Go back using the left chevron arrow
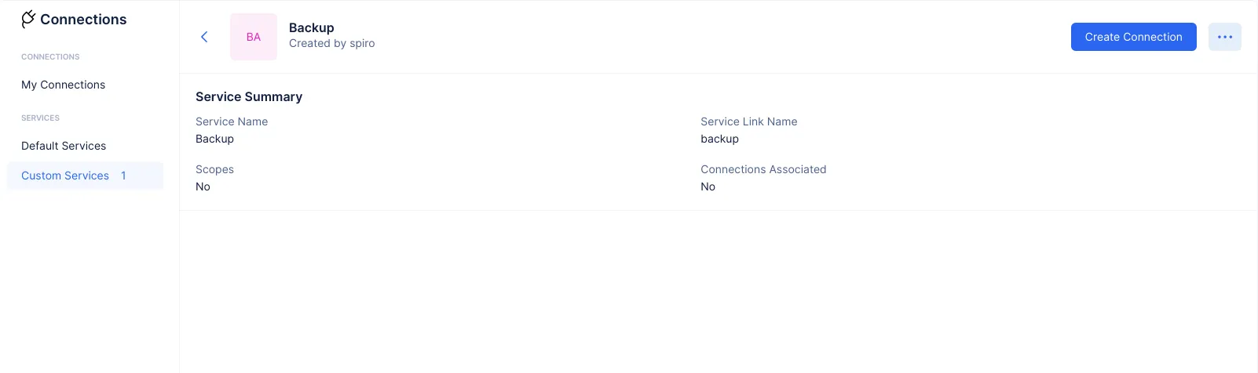 coord(204,37)
